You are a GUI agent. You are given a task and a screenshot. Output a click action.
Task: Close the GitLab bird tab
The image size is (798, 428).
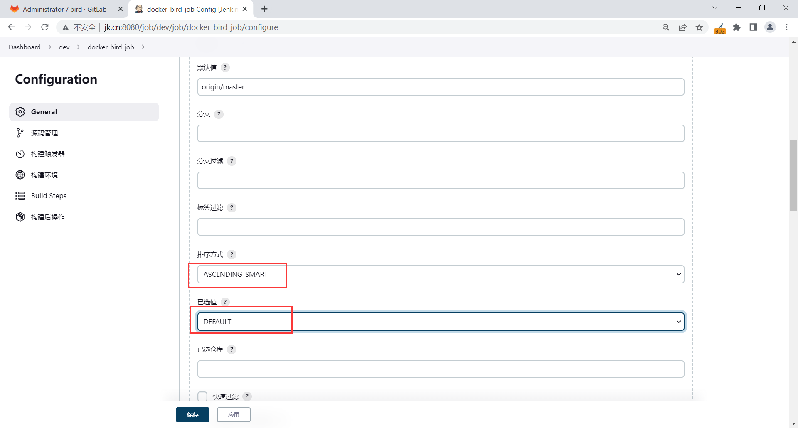pos(121,9)
